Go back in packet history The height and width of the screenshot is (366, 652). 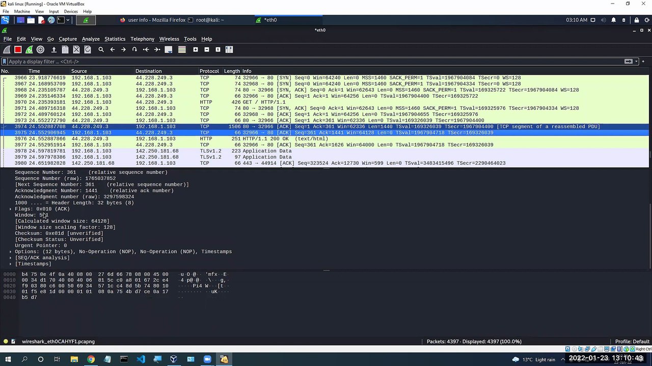pyautogui.click(x=112, y=49)
